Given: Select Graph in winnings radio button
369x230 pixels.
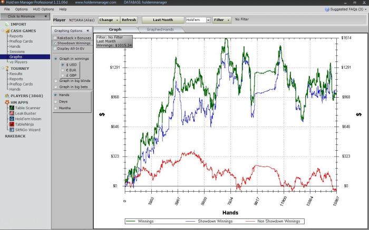Looking at the screenshot, I should [x=56, y=59].
